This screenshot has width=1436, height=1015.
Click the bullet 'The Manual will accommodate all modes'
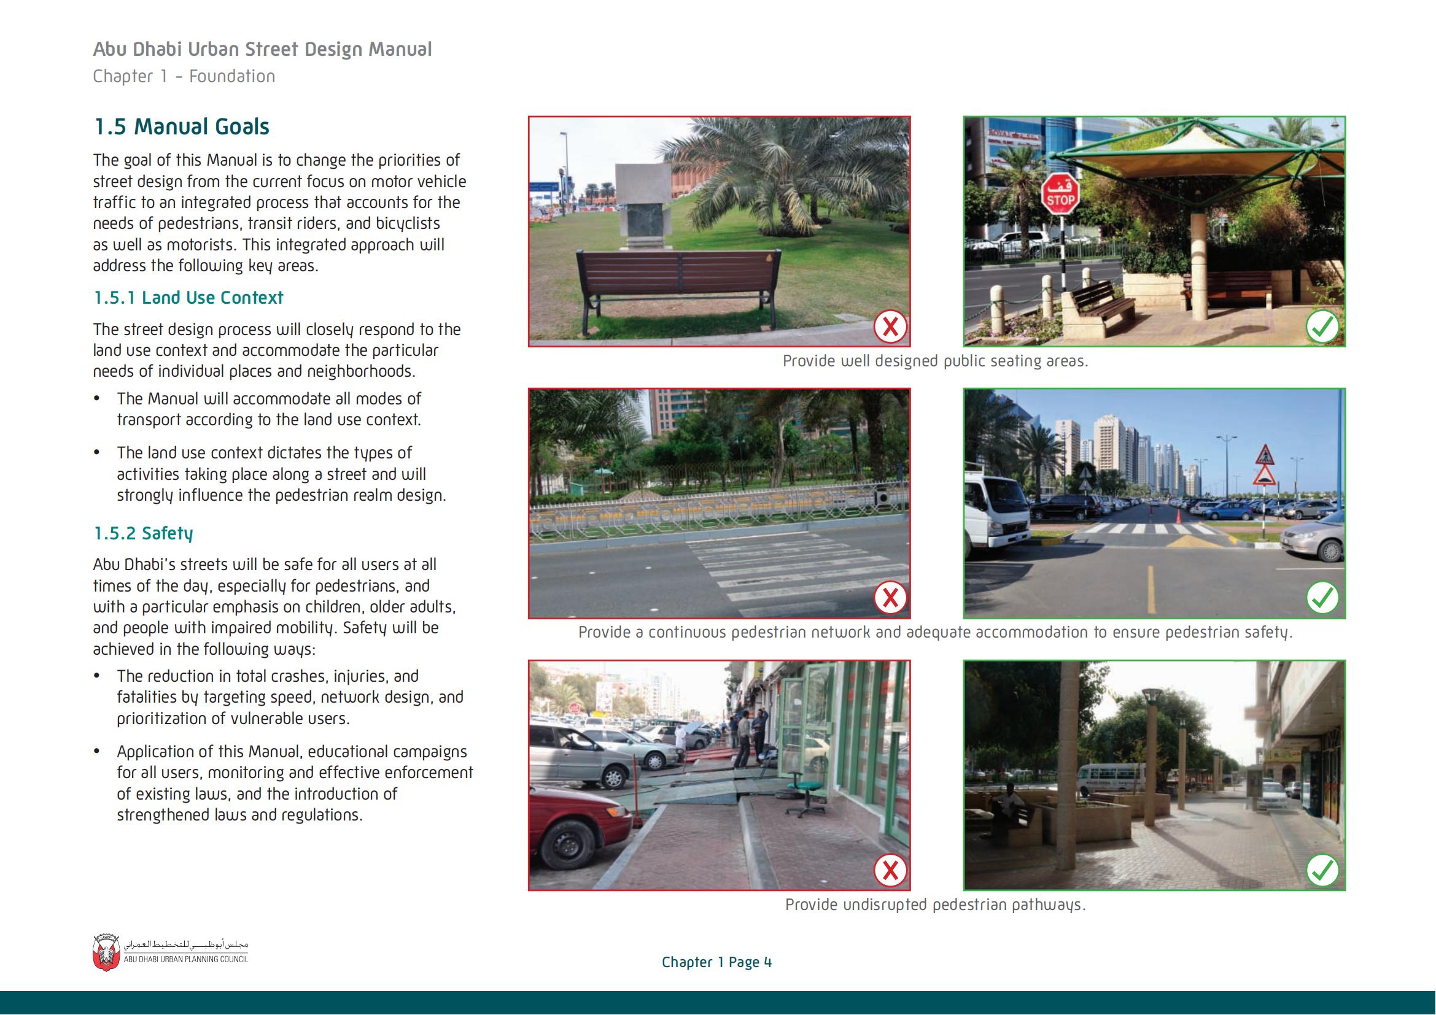click(269, 409)
